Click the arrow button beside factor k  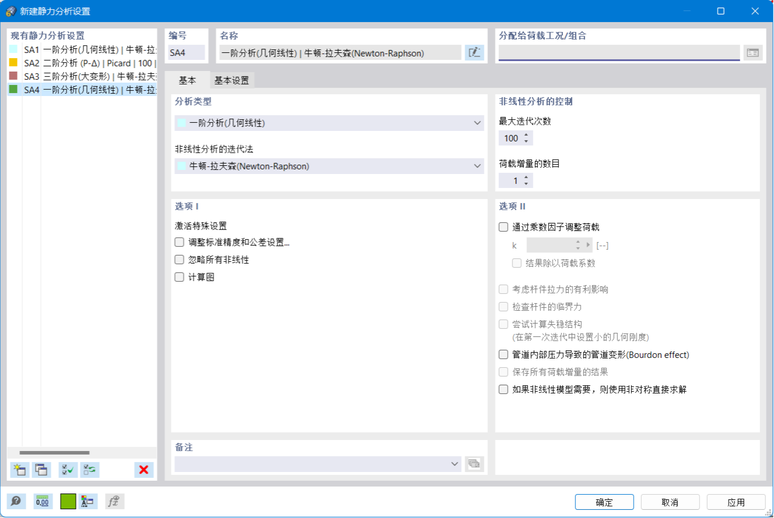(588, 245)
